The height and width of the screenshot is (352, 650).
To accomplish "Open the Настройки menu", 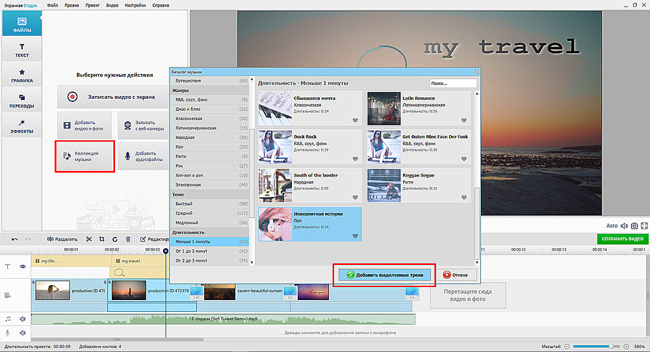I will (135, 5).
